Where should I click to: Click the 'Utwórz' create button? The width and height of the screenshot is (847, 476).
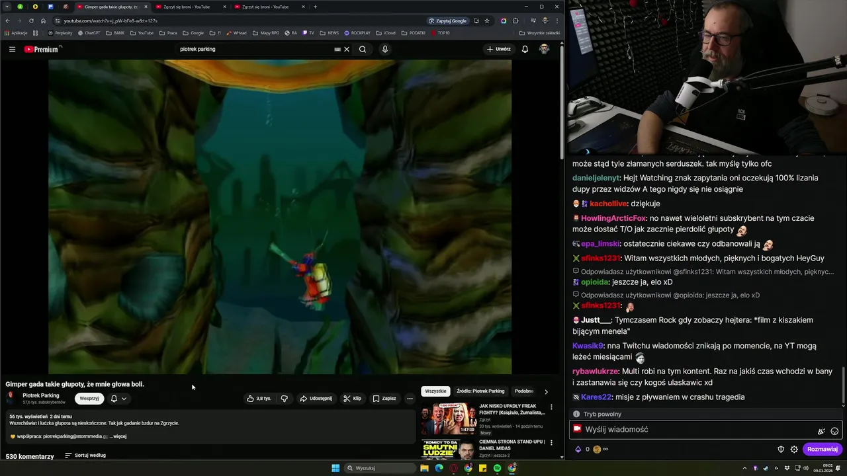499,49
